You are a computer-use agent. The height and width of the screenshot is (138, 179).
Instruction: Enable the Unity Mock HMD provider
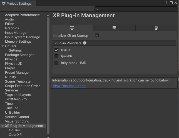pos(56,63)
